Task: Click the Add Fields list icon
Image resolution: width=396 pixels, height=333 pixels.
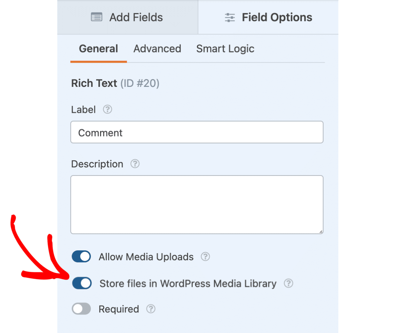Action: point(97,17)
